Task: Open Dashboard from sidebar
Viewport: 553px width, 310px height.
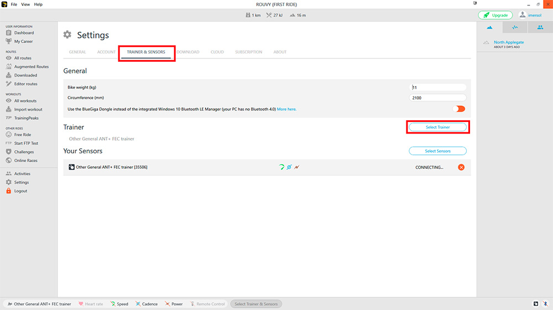Action: click(20, 33)
